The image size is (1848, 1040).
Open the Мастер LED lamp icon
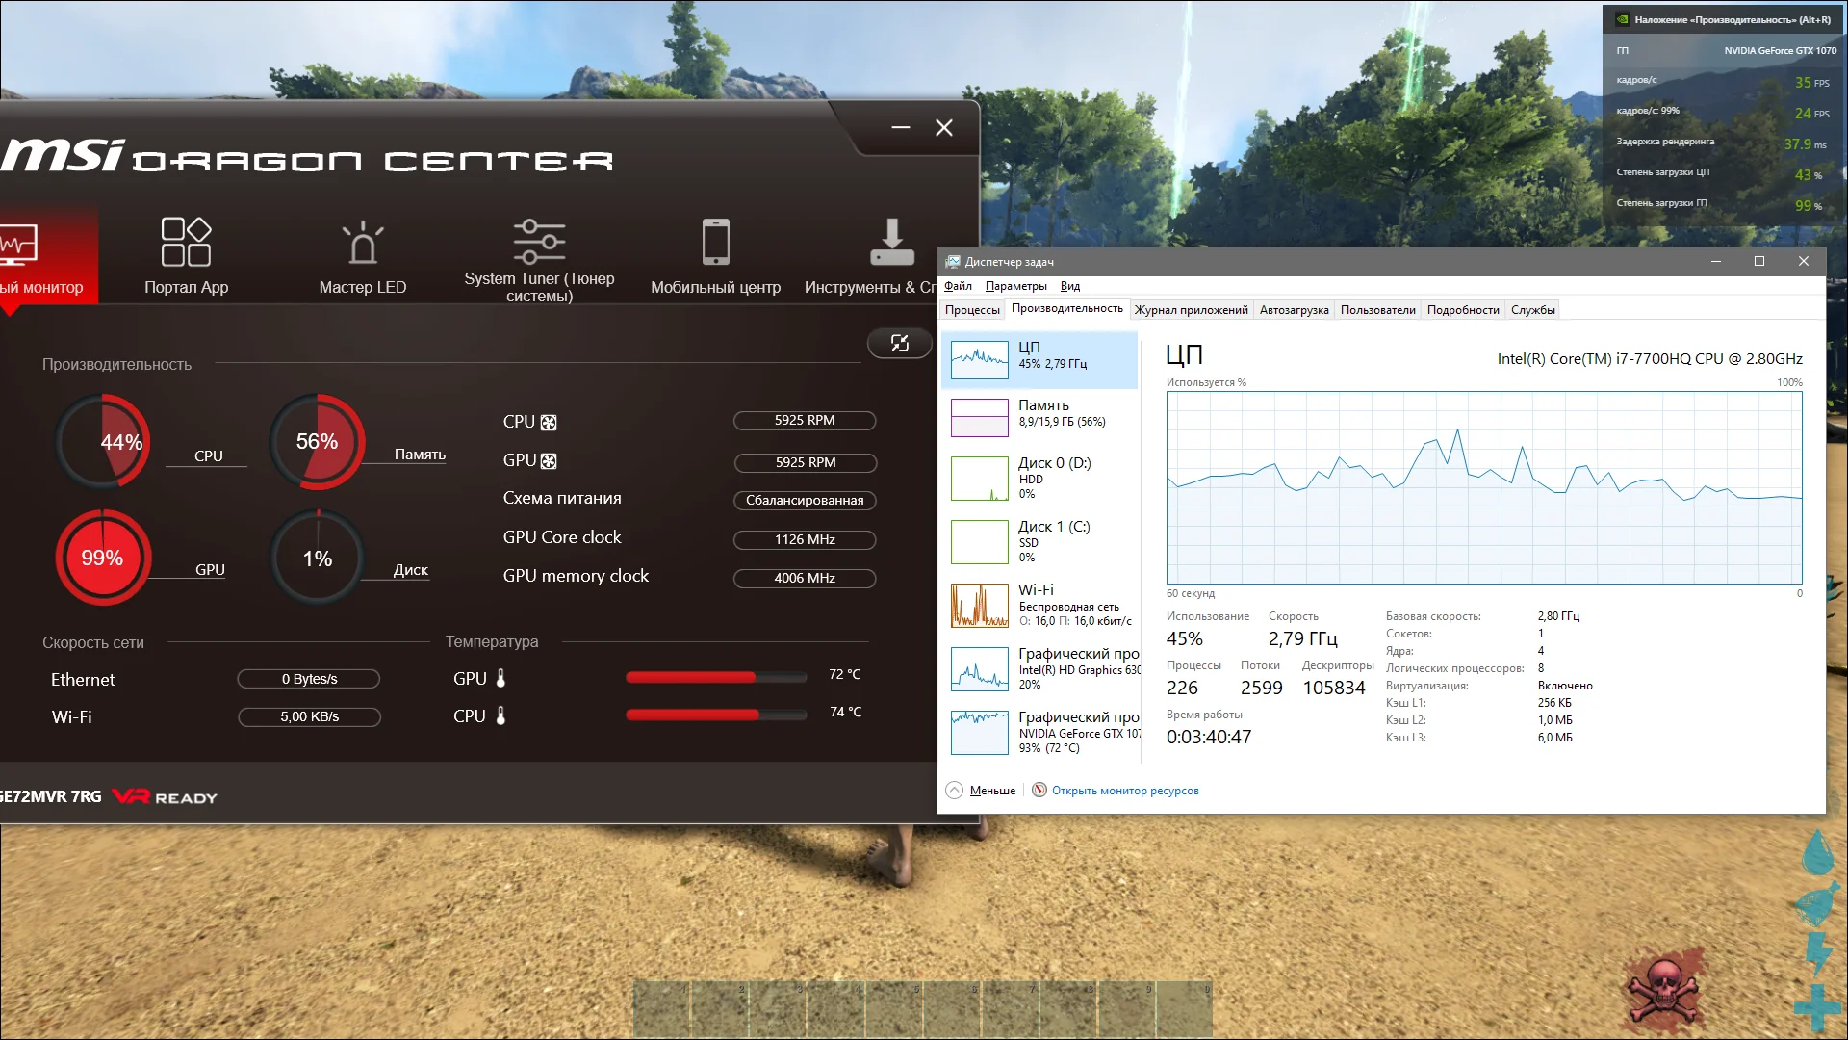pos(363,242)
